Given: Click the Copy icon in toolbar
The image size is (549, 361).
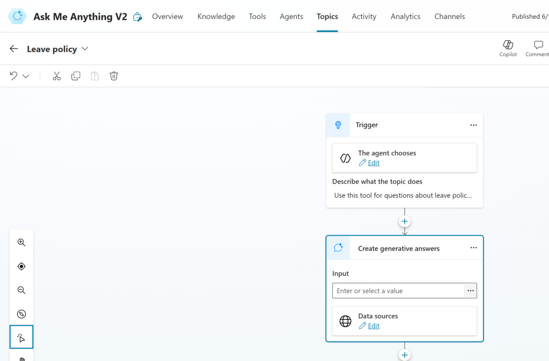Looking at the screenshot, I should (76, 76).
